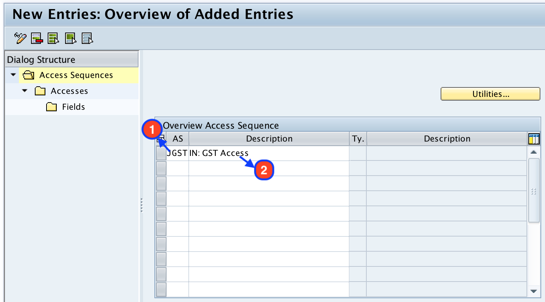Open the Accesses node in the tree
545x302 pixels.
tap(69, 91)
